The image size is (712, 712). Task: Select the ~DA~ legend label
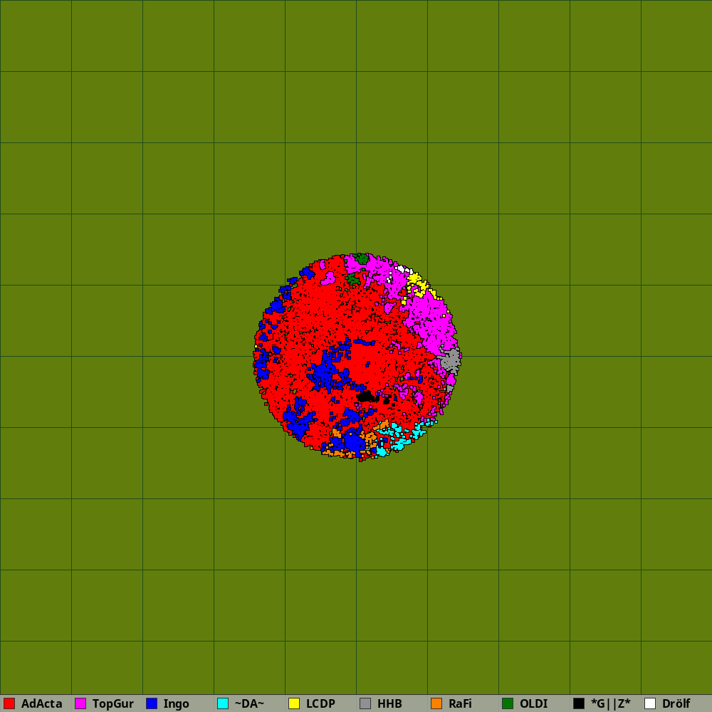tap(249, 703)
